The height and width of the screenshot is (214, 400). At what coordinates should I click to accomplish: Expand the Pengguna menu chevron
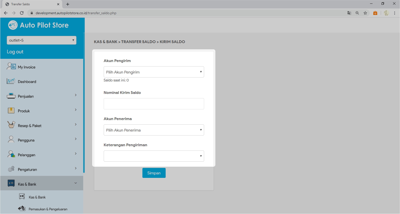point(76,139)
